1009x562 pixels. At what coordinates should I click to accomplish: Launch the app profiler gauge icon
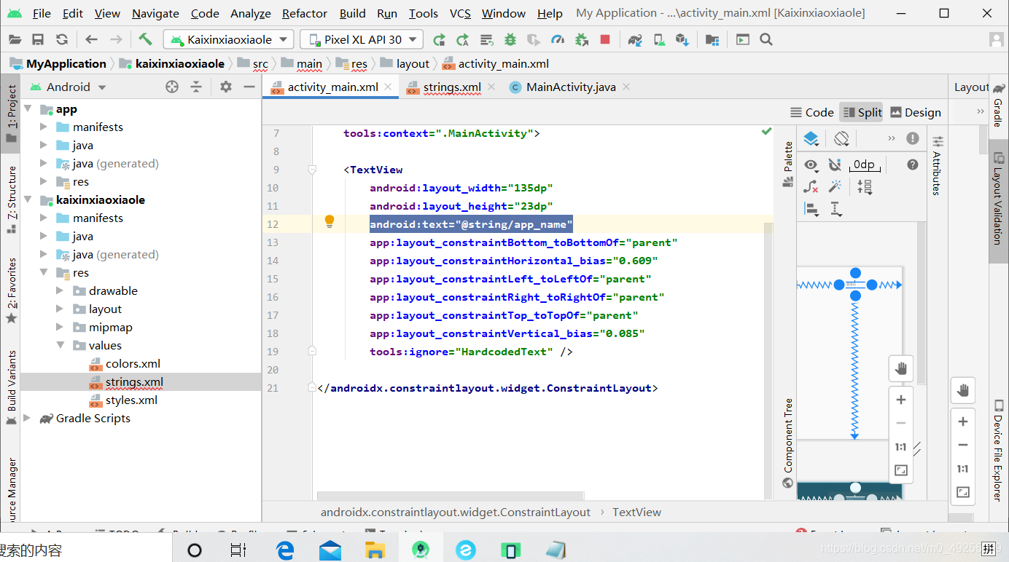pyautogui.click(x=558, y=39)
